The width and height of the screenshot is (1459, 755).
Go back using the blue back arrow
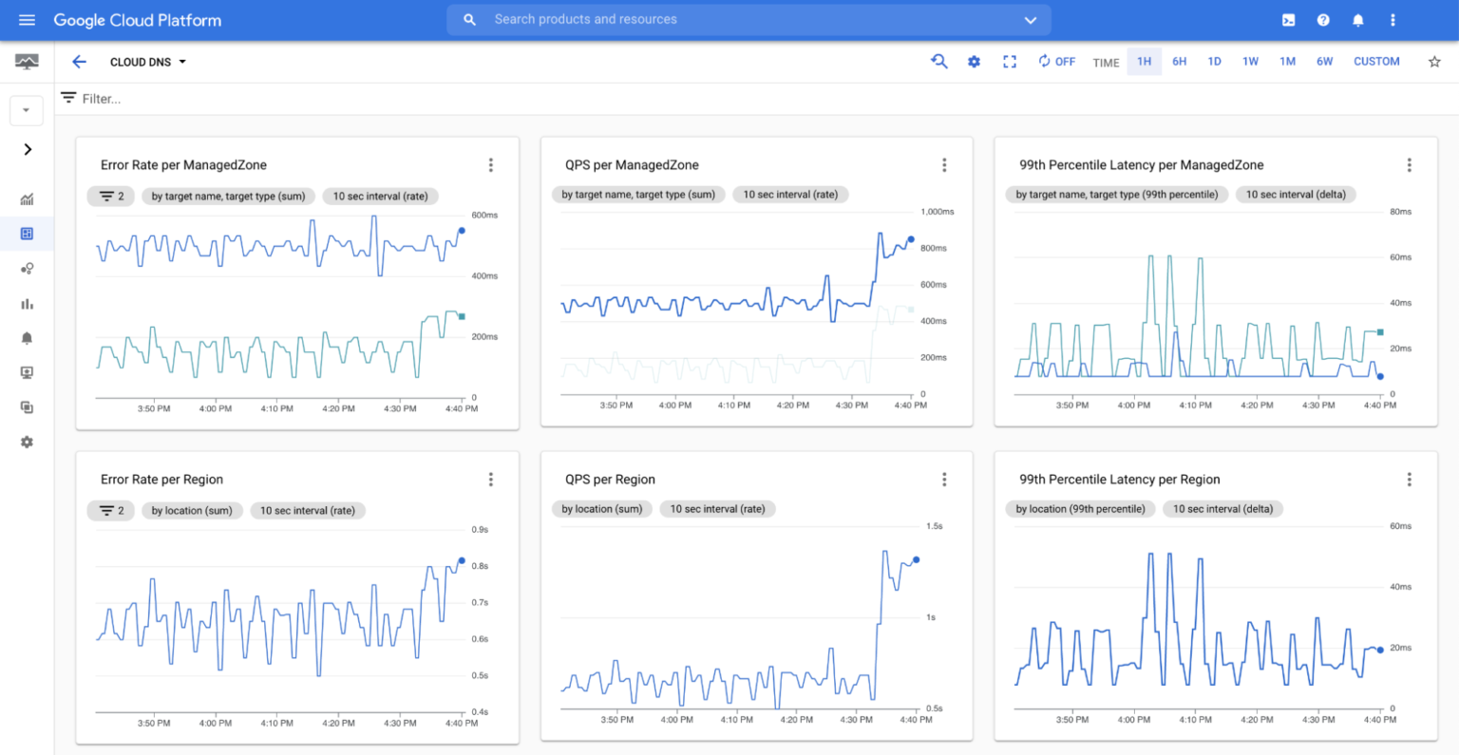(x=79, y=62)
